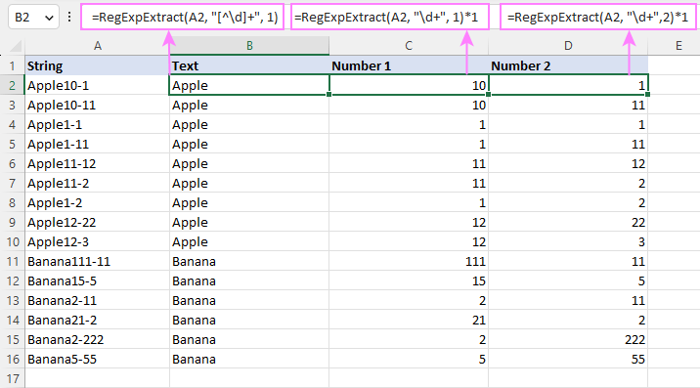Image resolution: width=700 pixels, height=388 pixels.
Task: Select cell containing 'Banana15-5'
Action: [98, 280]
